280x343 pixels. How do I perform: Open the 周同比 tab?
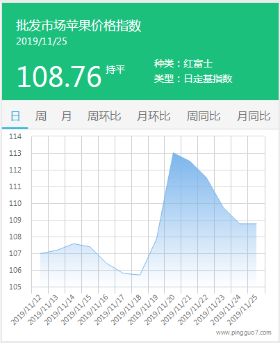(204, 116)
